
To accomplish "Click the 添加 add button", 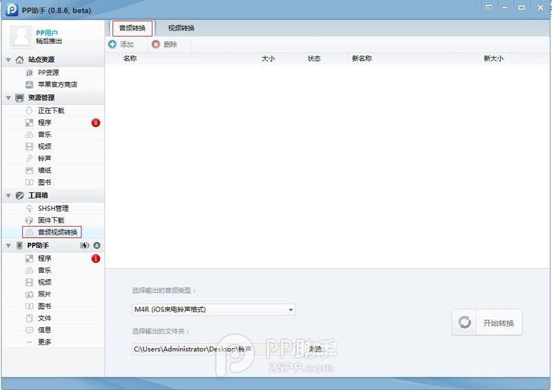I will coord(121,44).
